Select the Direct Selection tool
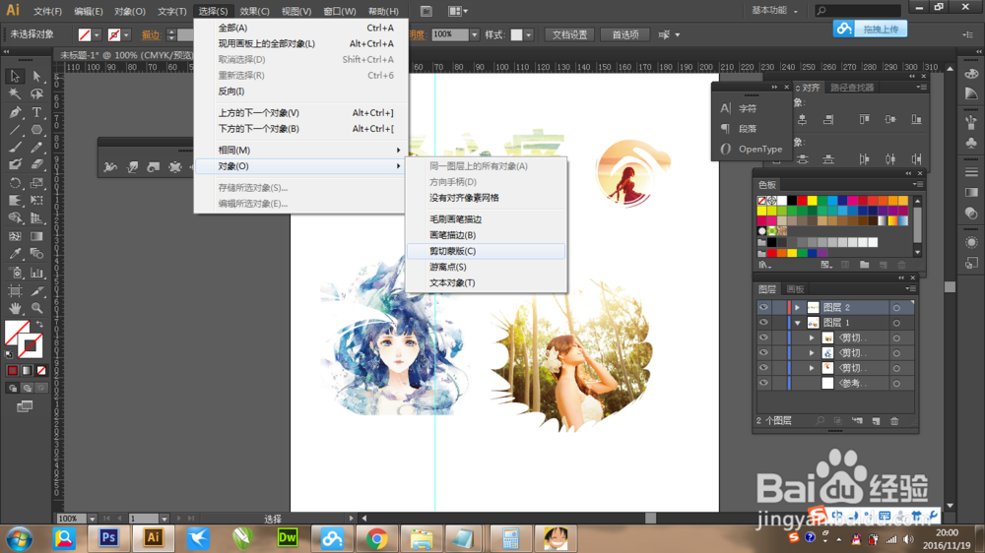Image resolution: width=985 pixels, height=553 pixels. (36, 76)
